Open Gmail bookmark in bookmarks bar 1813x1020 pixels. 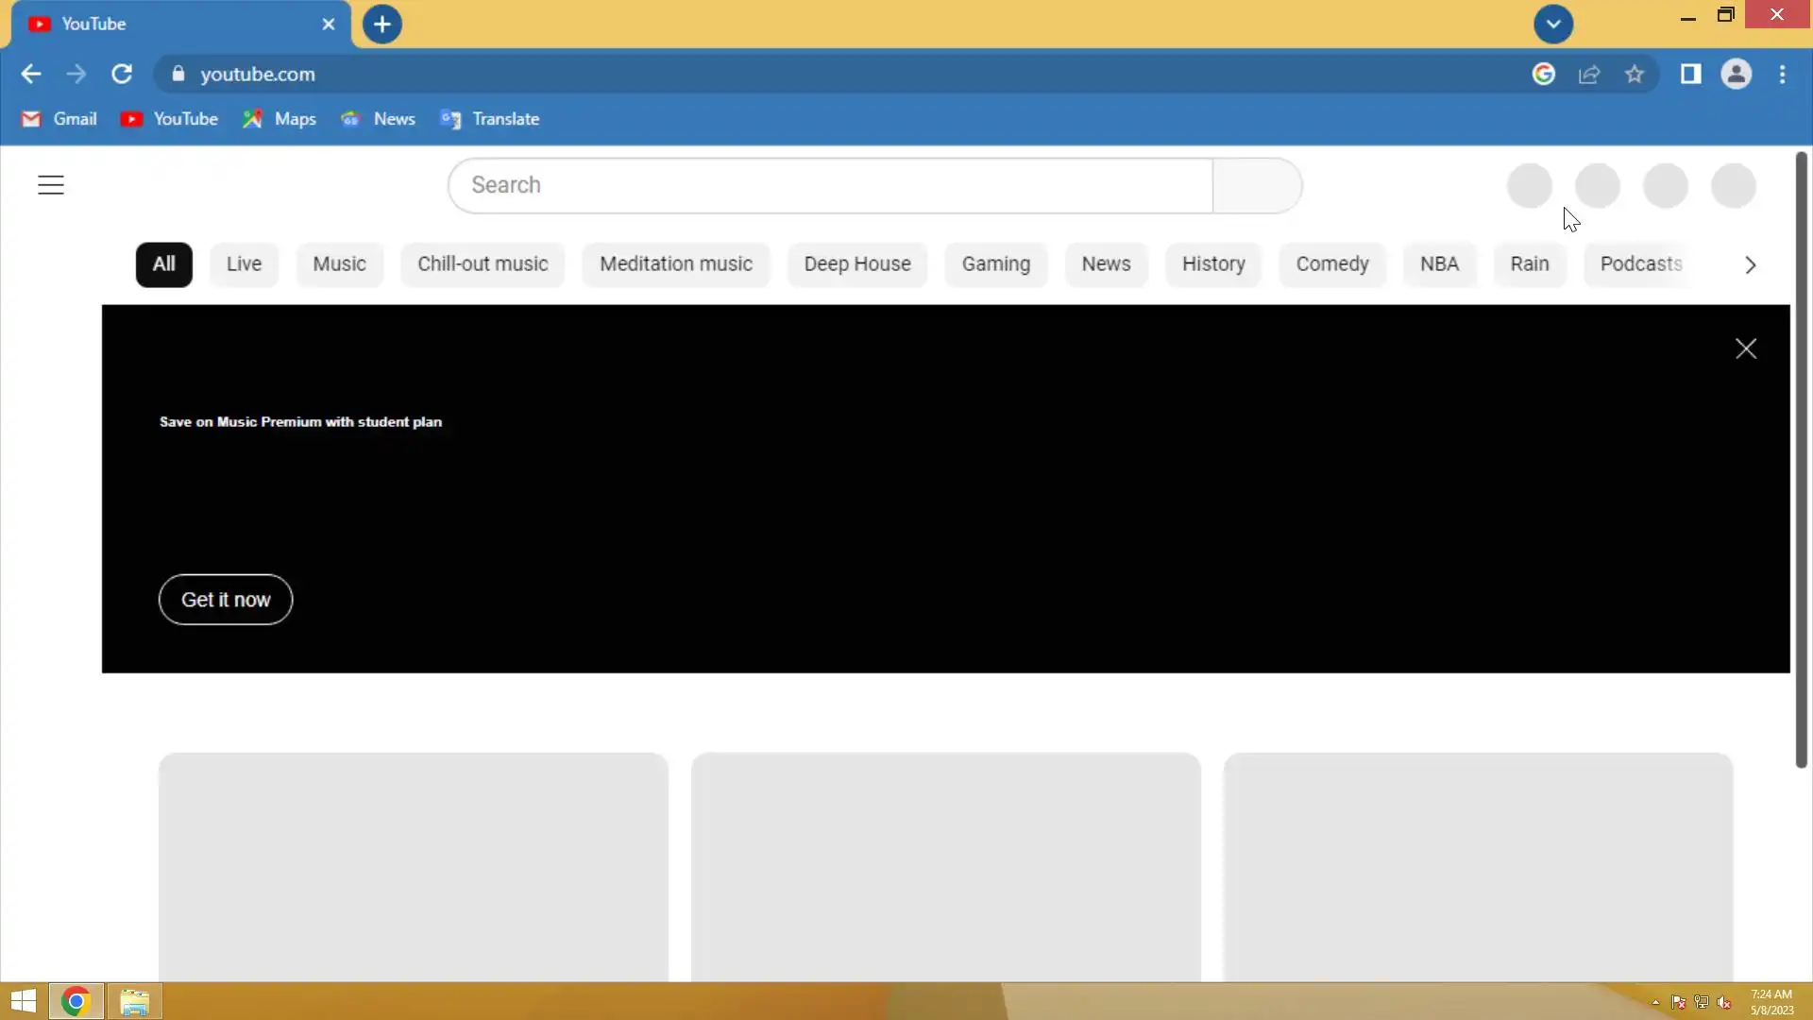(59, 119)
